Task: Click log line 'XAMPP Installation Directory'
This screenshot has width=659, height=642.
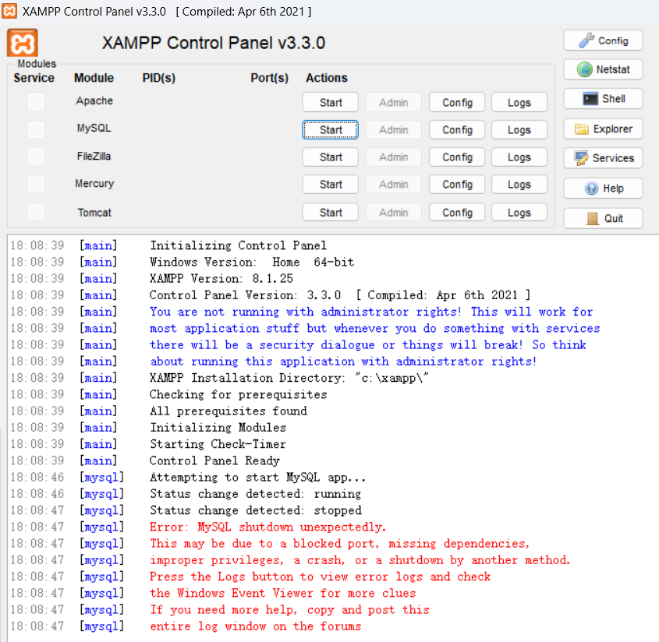Action: pos(289,378)
